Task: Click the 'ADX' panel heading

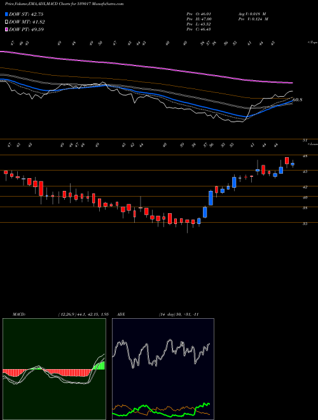Action: click(x=121, y=314)
